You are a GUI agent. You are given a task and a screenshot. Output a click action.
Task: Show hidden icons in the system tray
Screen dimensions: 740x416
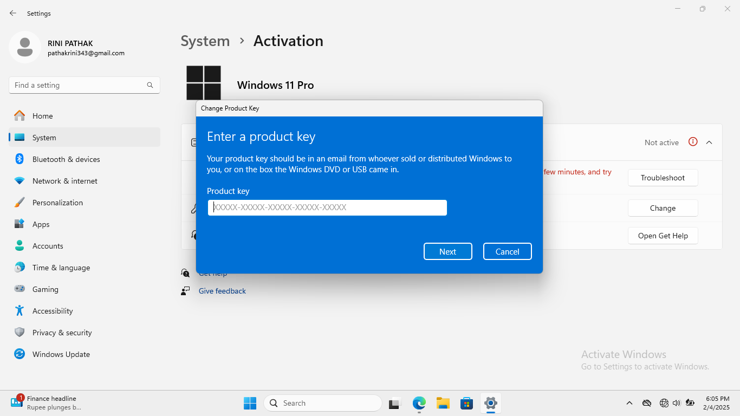coord(629,403)
